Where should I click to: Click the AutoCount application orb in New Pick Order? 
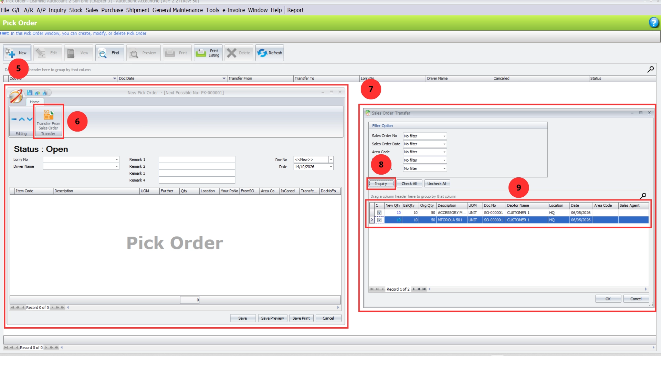(16, 96)
